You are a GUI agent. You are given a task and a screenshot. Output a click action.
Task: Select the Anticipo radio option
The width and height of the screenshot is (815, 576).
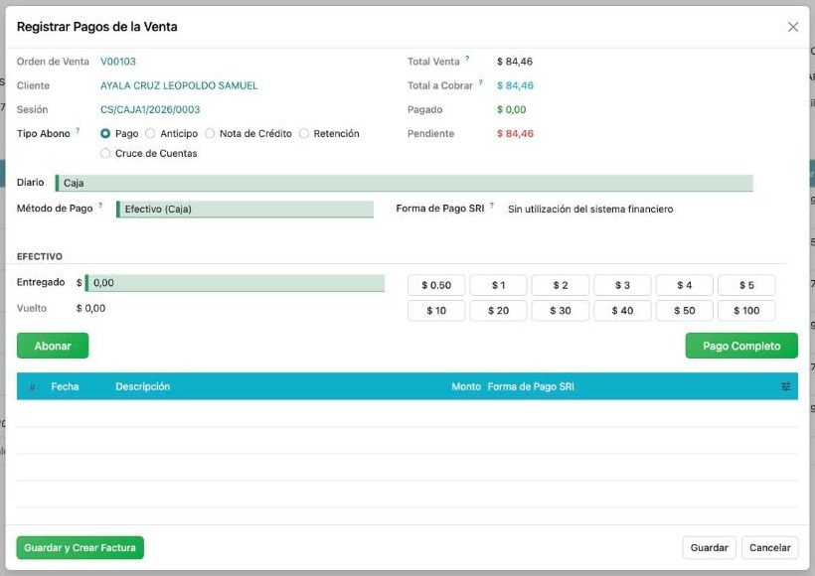[150, 133]
